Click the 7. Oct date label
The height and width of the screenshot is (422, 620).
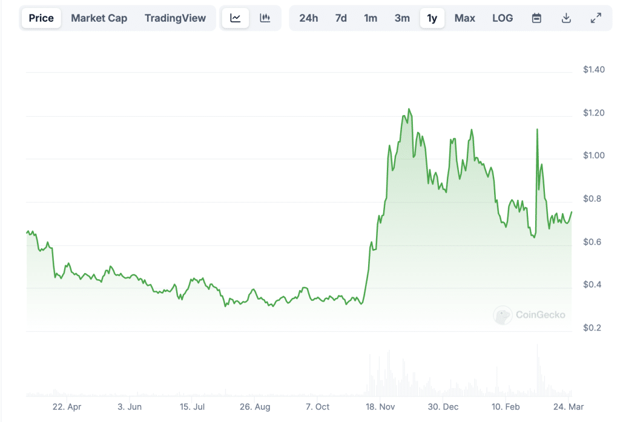coord(317,407)
